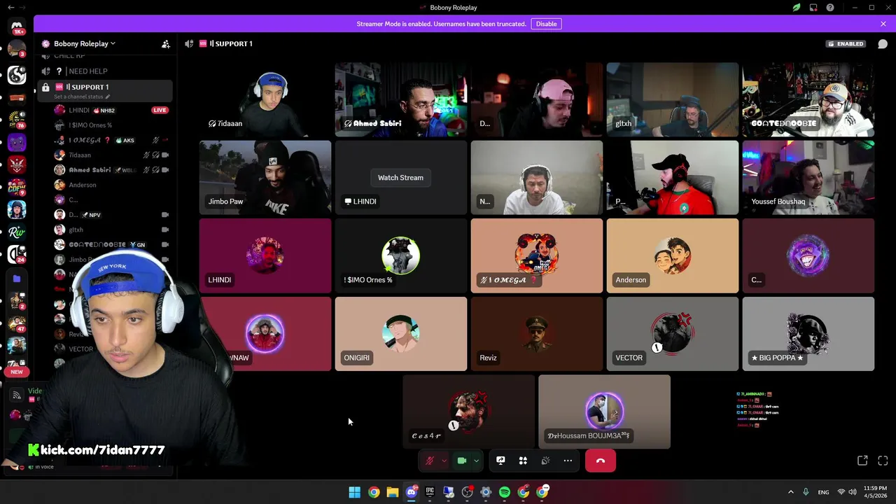The height and width of the screenshot is (504, 896).
Task: Open Spotify from the taskbar
Action: click(x=505, y=492)
